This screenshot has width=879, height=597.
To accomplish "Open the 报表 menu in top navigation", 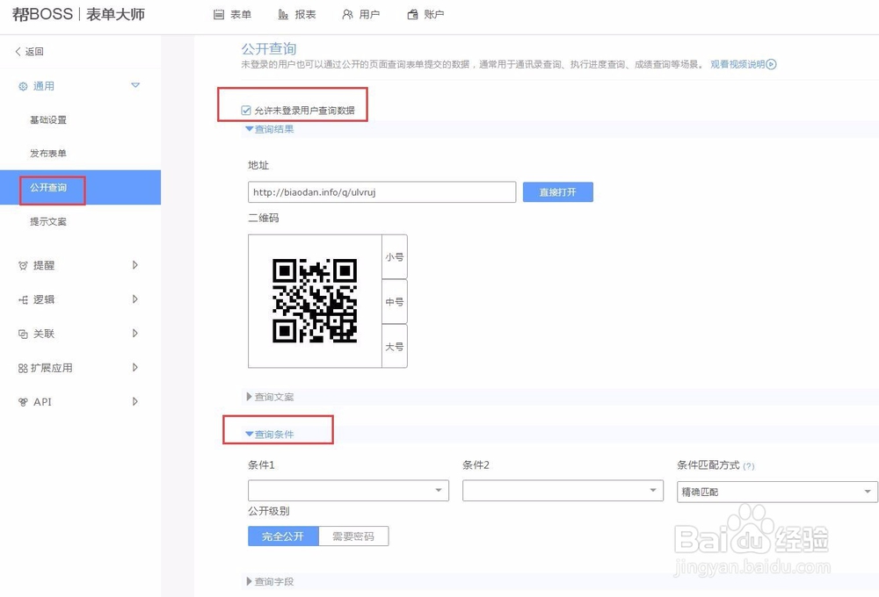I will pos(297,15).
